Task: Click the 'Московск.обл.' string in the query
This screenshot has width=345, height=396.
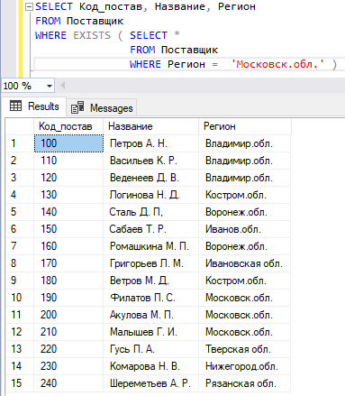Action: 277,64
